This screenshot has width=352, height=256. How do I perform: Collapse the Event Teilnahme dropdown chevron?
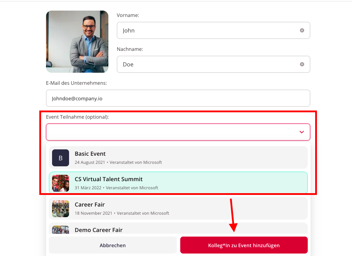tap(301, 132)
